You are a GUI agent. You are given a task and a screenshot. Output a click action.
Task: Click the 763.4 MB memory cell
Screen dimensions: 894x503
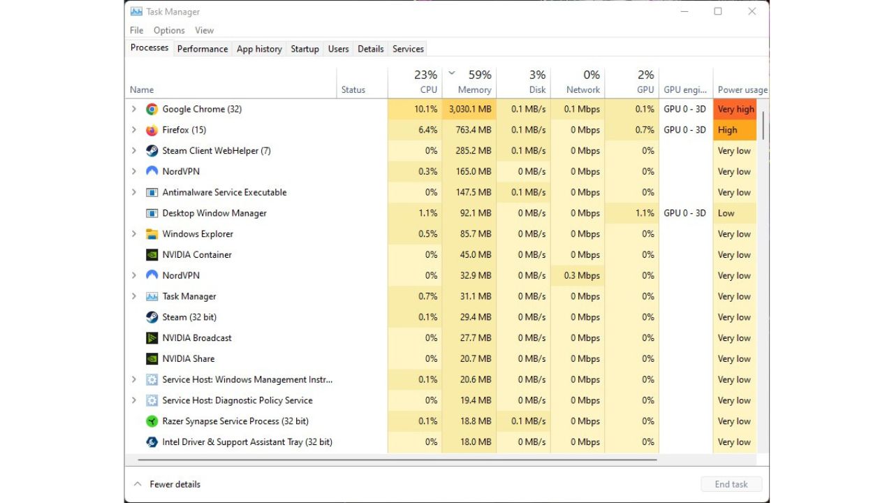click(x=469, y=130)
